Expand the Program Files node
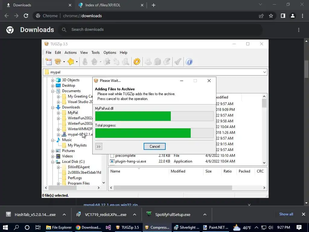 point(58,184)
